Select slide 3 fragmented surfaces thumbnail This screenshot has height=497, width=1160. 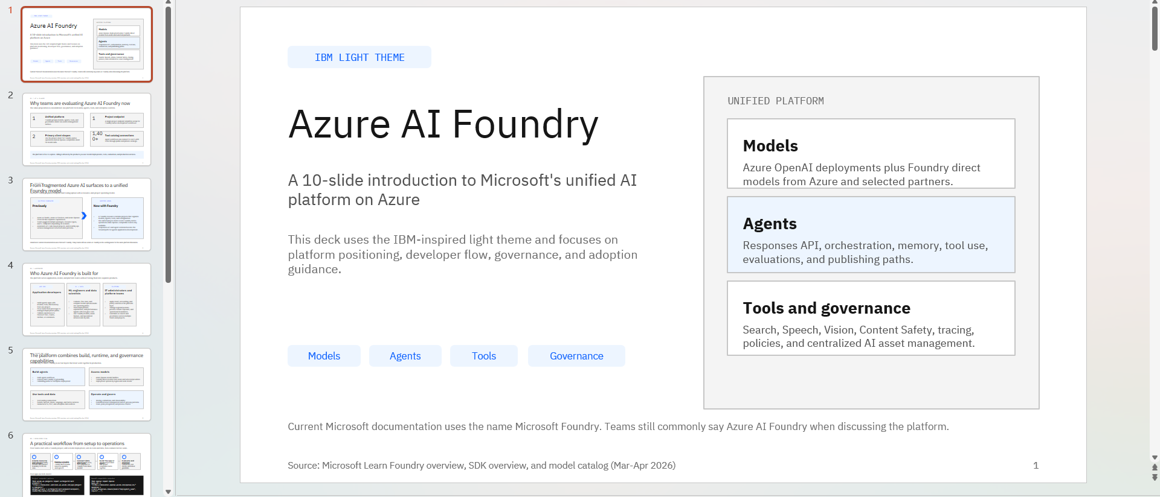86,214
